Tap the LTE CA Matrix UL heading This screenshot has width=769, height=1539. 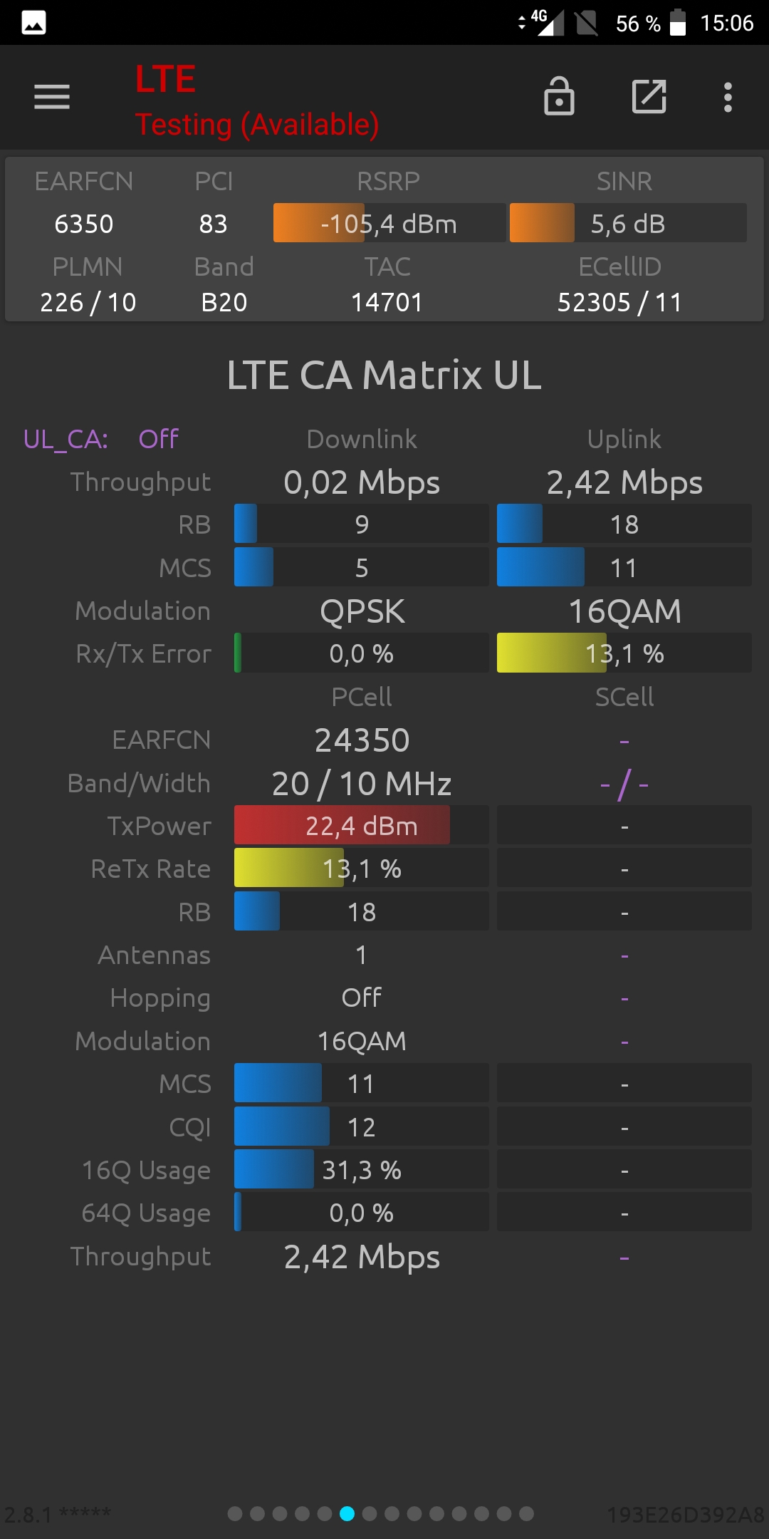[384, 375]
